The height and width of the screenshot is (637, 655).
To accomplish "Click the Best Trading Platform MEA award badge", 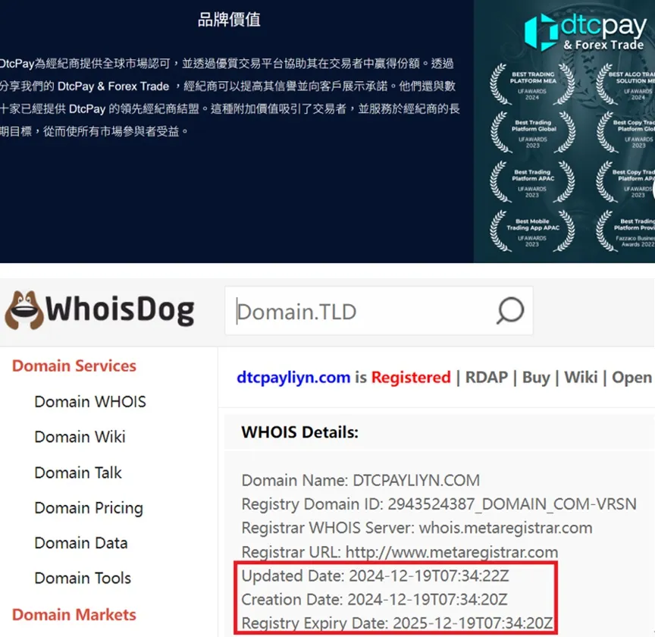I will click(533, 85).
